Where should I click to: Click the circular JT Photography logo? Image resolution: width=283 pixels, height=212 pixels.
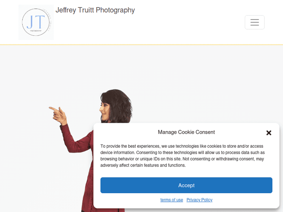tap(36, 22)
